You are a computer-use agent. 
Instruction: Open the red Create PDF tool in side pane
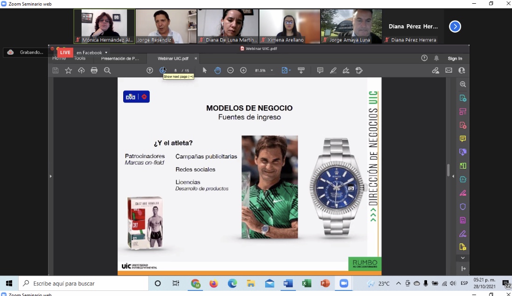pos(463,125)
